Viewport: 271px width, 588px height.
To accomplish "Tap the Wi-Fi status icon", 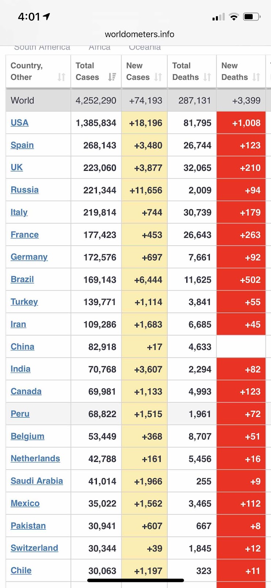I will [234, 17].
